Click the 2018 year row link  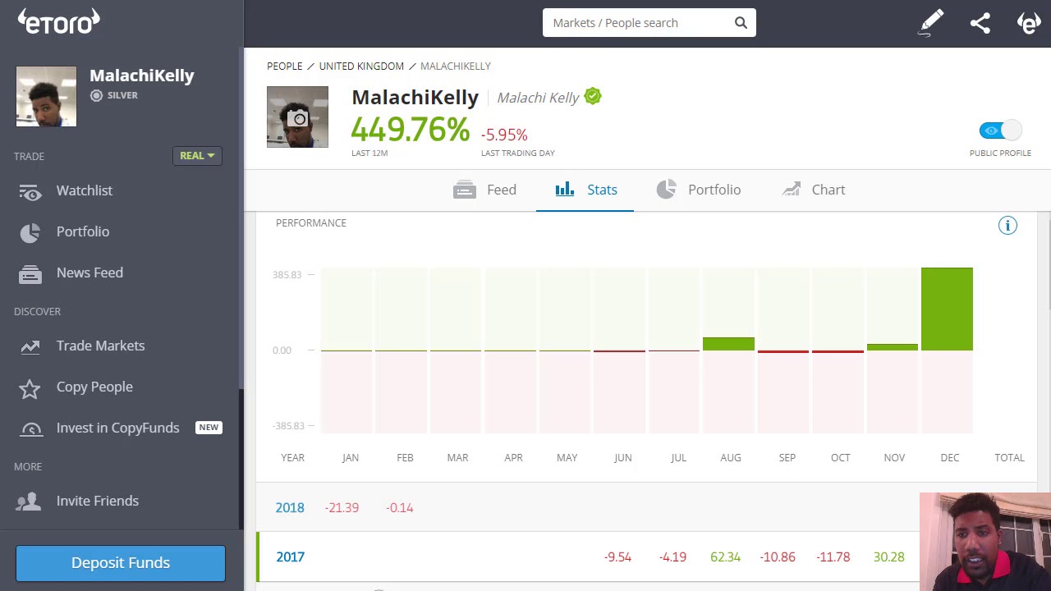(290, 508)
